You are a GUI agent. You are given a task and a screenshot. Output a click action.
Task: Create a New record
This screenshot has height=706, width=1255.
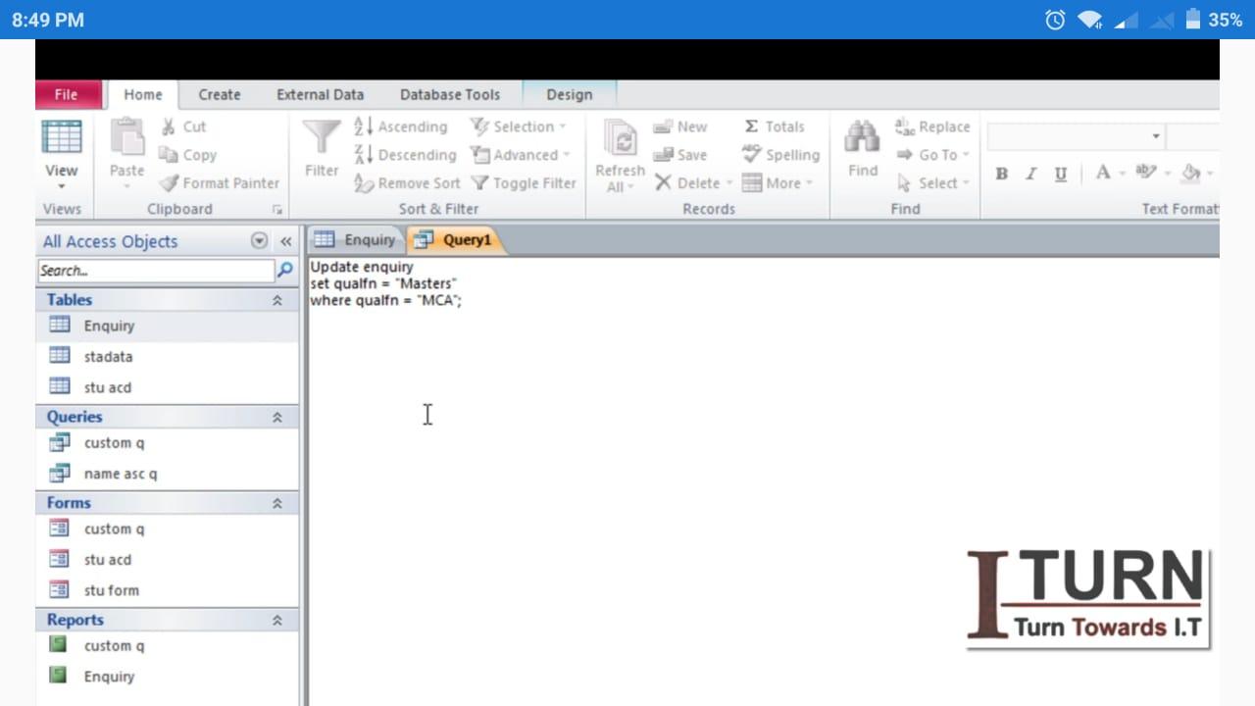pyautogui.click(x=679, y=126)
